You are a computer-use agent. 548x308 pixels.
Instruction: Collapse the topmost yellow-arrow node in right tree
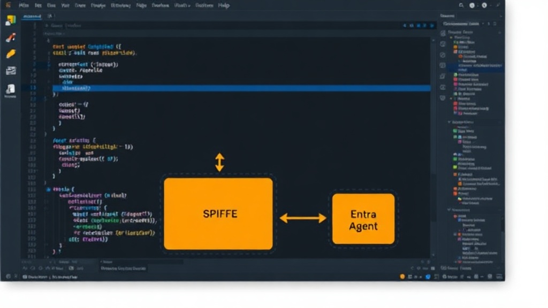click(451, 37)
